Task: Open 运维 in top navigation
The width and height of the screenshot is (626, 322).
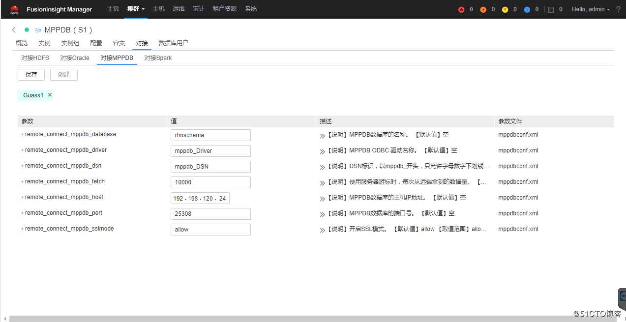Action: tap(179, 9)
